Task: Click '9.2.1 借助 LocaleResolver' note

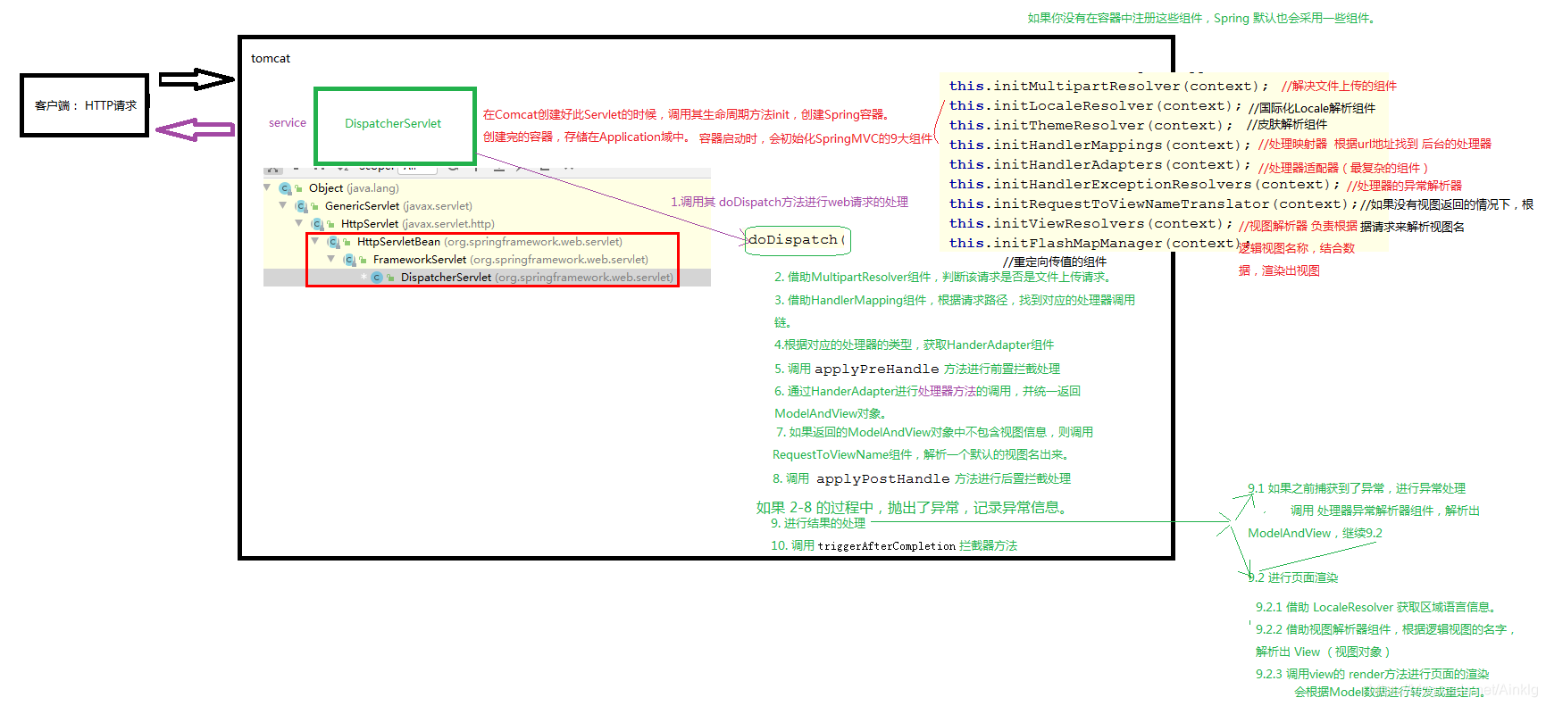Action: coord(1376,608)
